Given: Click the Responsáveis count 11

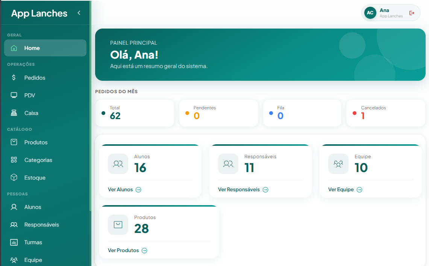Looking at the screenshot, I should coord(249,168).
